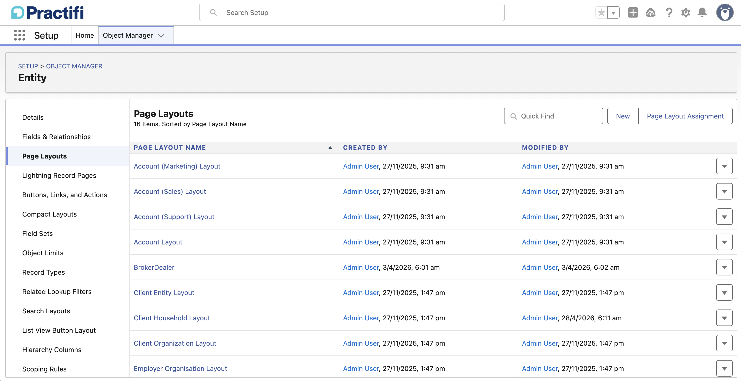Open Admin User creator of BrokerDealer
The image size is (741, 381).
361,267
